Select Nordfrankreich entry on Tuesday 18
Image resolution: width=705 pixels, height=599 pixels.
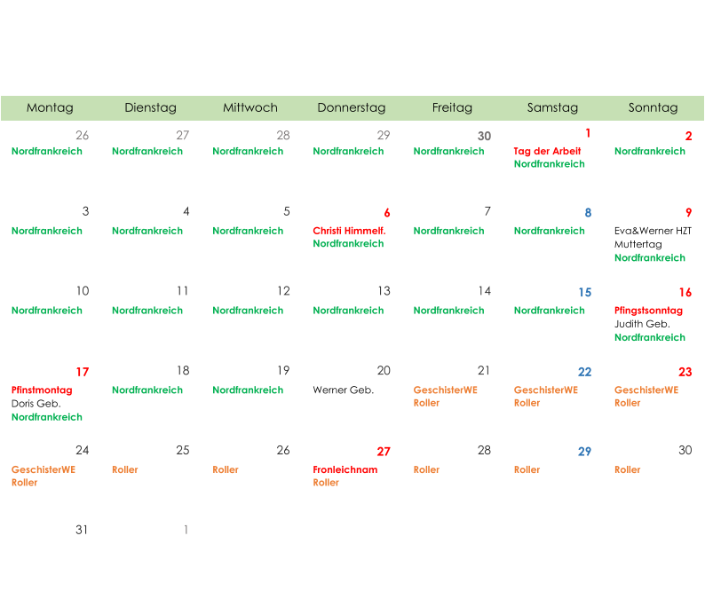click(x=147, y=390)
